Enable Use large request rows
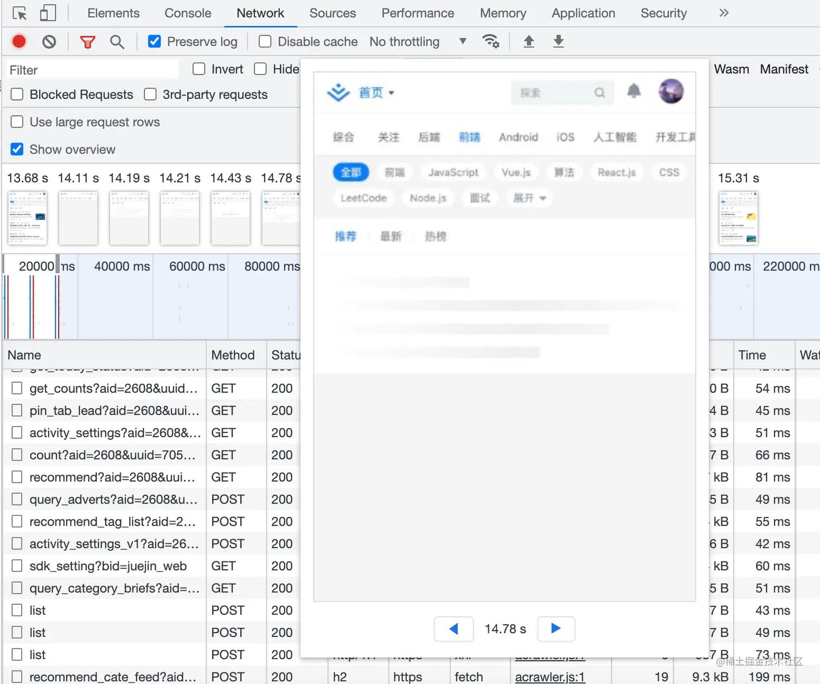The height and width of the screenshot is (684, 820). pyautogui.click(x=17, y=122)
